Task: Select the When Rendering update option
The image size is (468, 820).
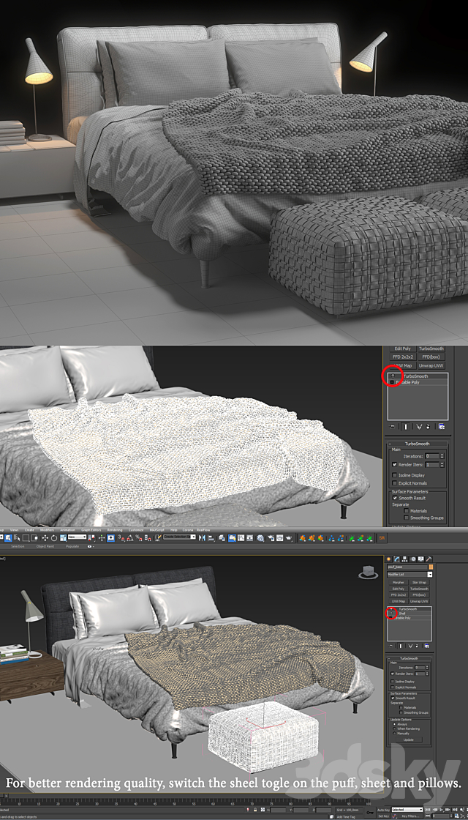Action: [394, 728]
